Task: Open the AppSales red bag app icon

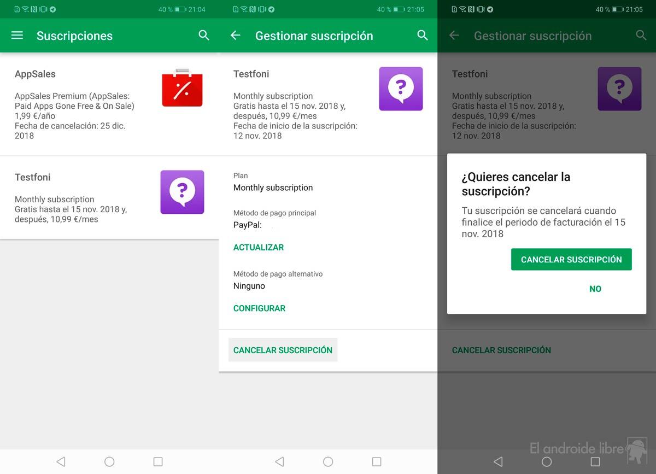Action: tap(182, 88)
